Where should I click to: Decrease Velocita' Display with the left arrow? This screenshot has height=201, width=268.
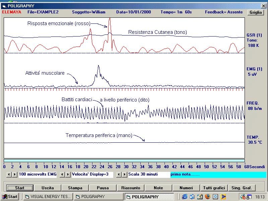coord(63,175)
